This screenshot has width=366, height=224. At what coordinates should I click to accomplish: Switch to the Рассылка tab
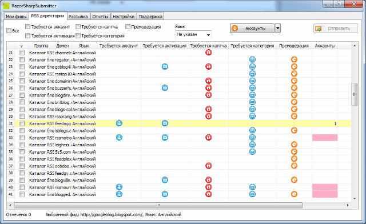(78, 17)
